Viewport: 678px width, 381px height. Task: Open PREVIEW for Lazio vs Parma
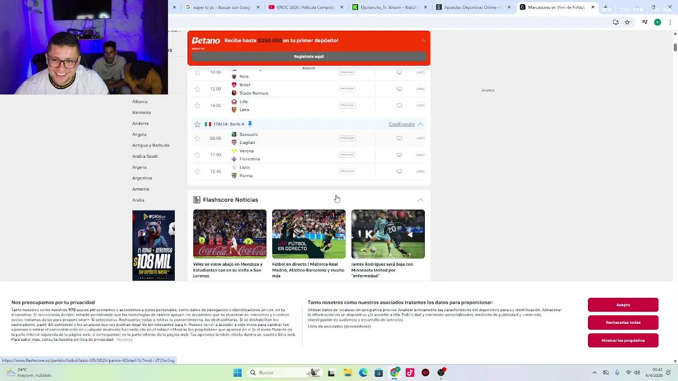coord(347,171)
